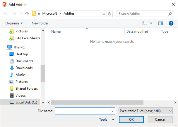Expand the File name dropdown arrow
This screenshot has width=178, height=127.
click(113, 111)
